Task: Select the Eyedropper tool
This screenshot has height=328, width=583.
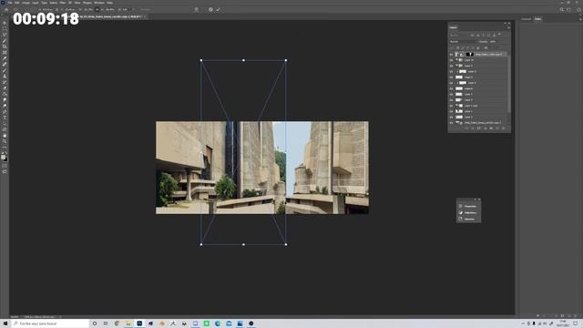Action: pos(5,58)
